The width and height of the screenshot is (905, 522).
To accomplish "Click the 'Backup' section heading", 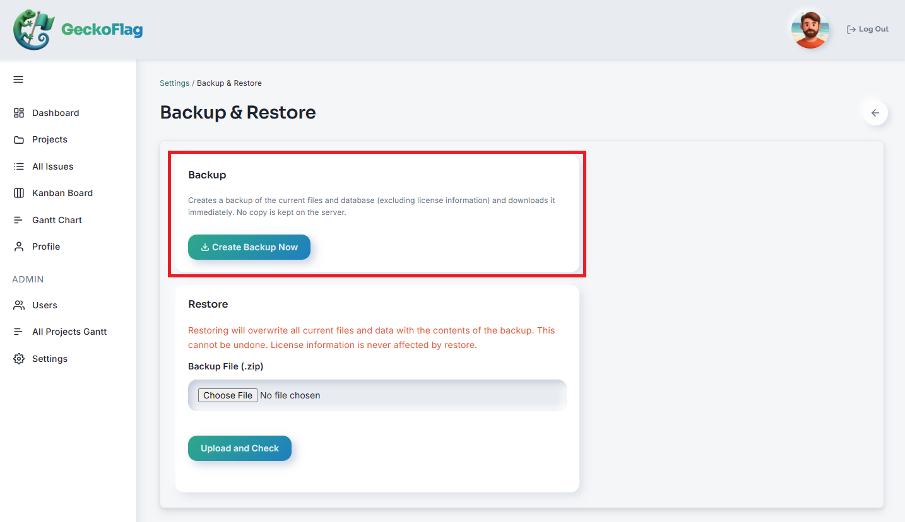I will pyautogui.click(x=207, y=175).
